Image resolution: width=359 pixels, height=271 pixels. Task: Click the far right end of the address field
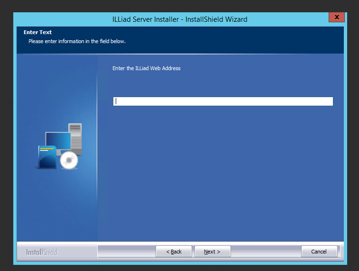pos(329,101)
